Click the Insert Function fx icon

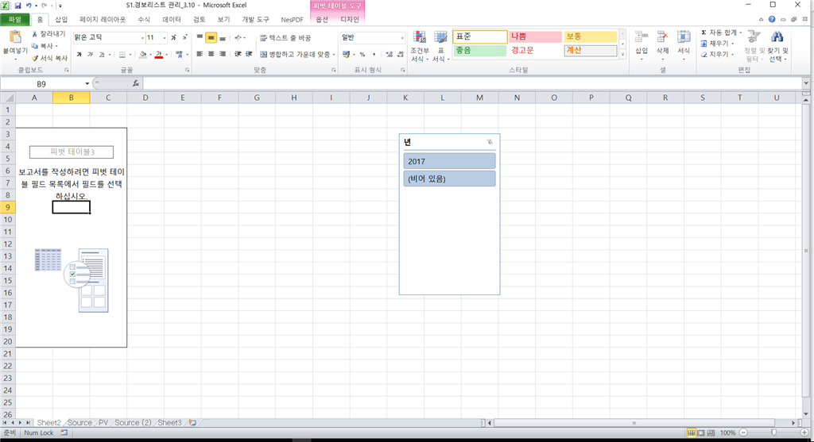click(135, 83)
